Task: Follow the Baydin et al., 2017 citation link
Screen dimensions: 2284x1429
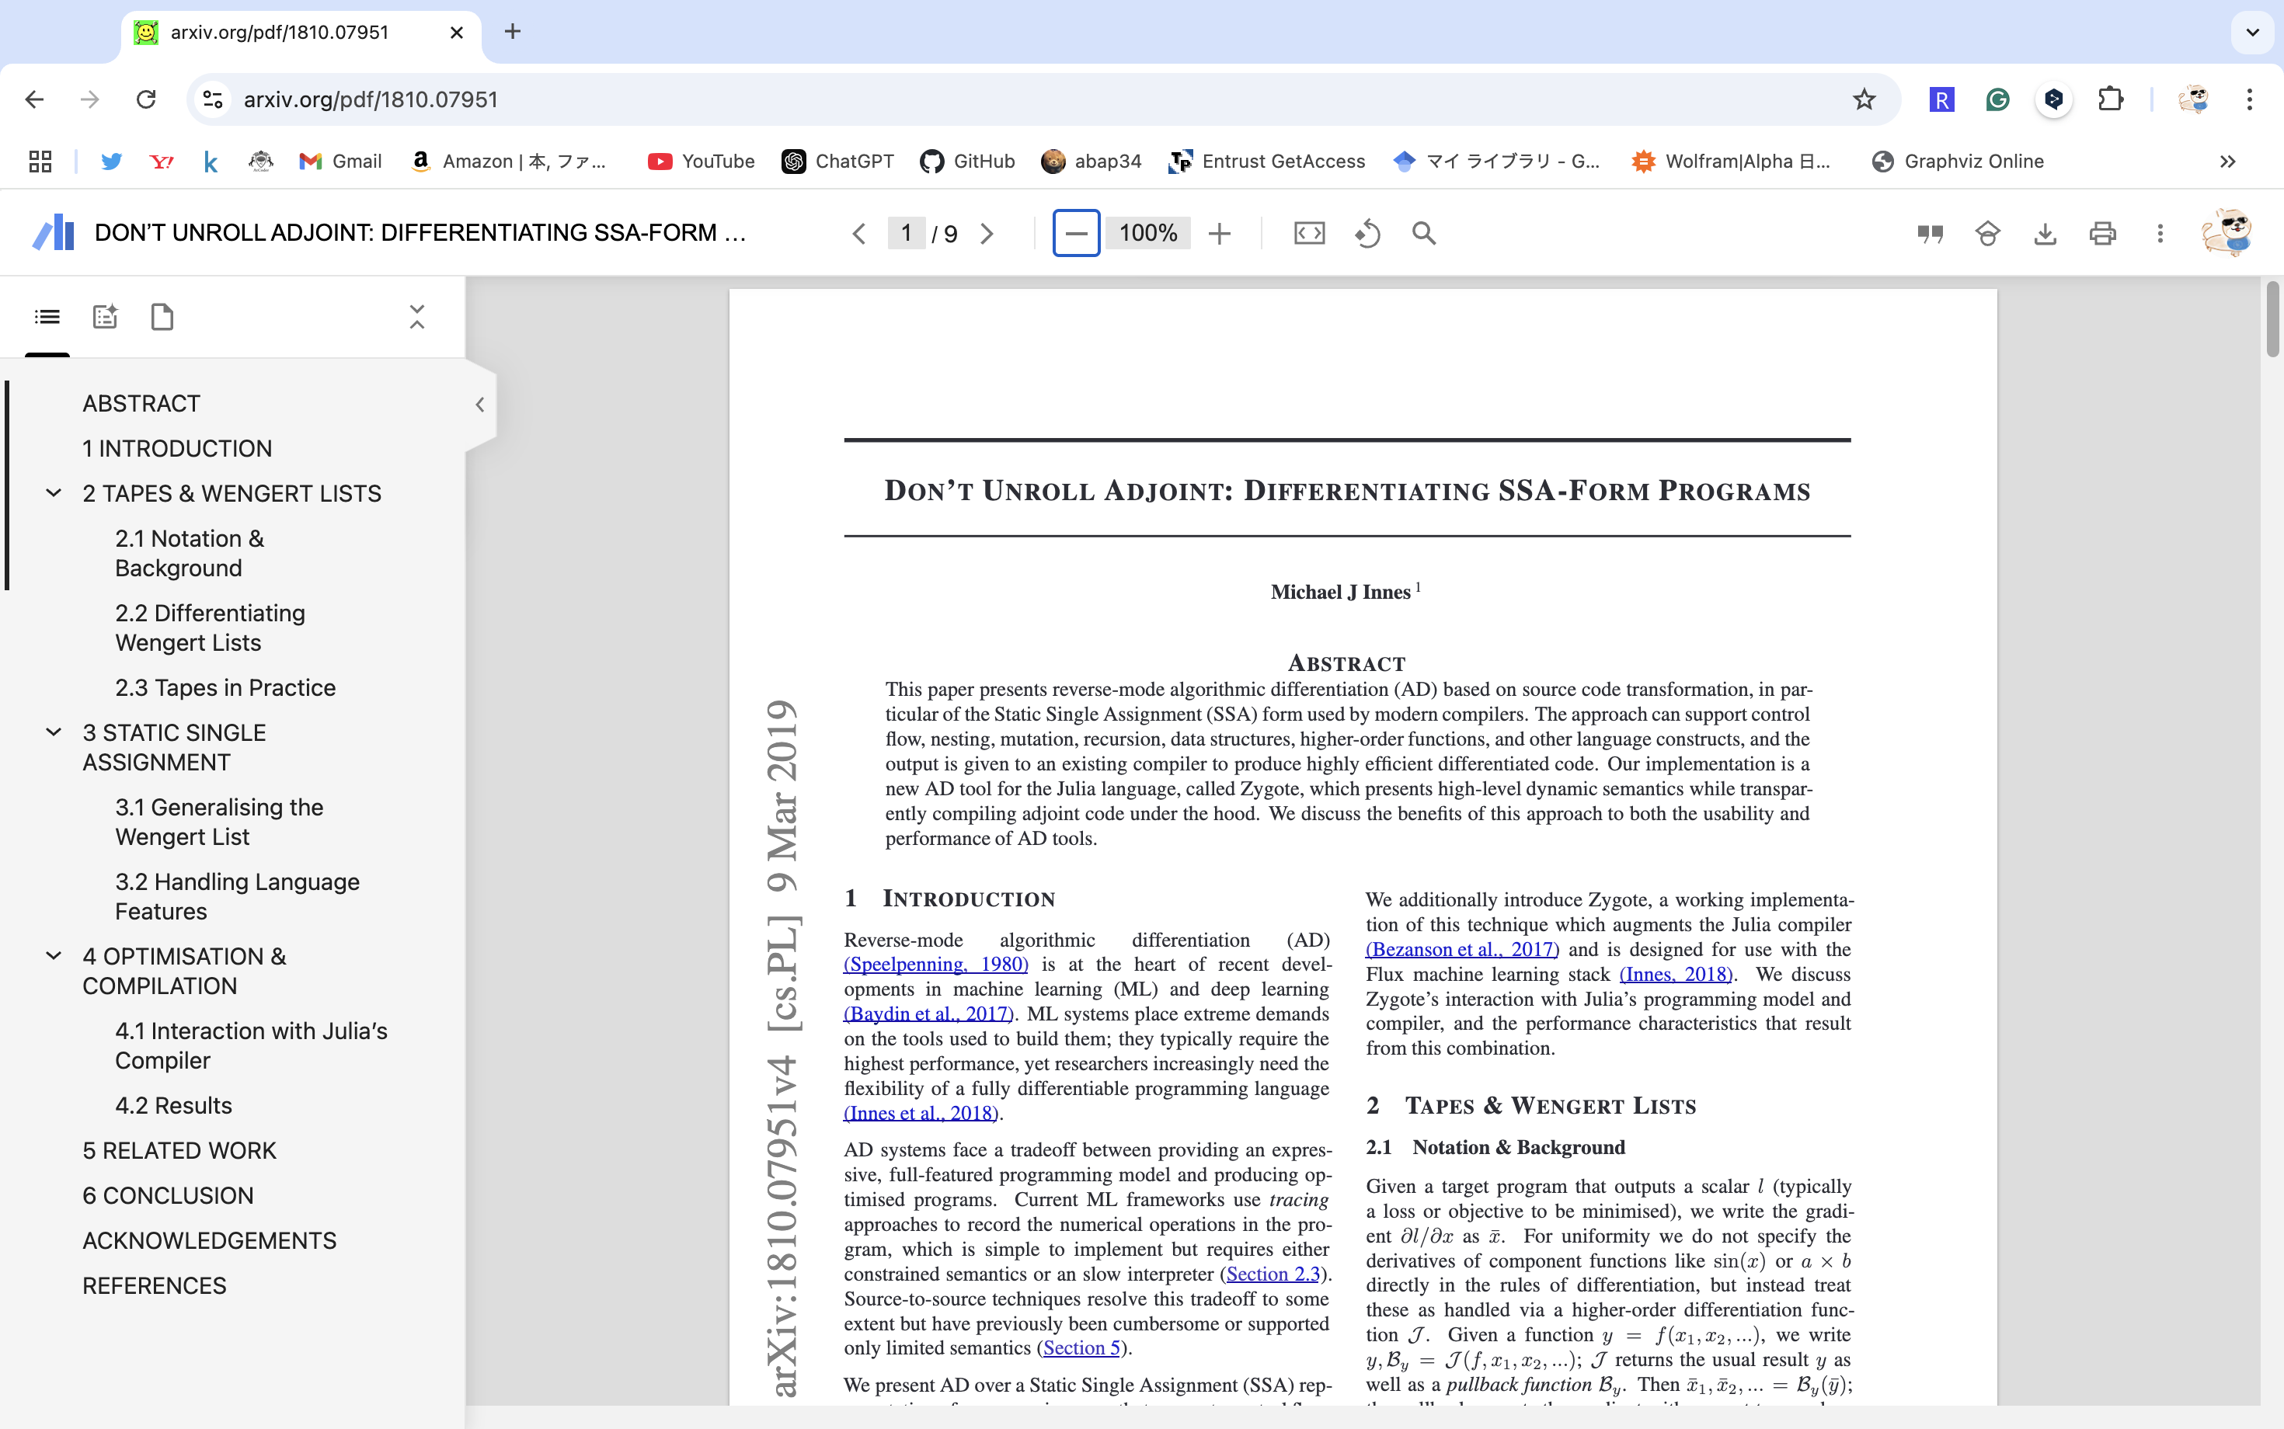Action: tap(928, 1014)
